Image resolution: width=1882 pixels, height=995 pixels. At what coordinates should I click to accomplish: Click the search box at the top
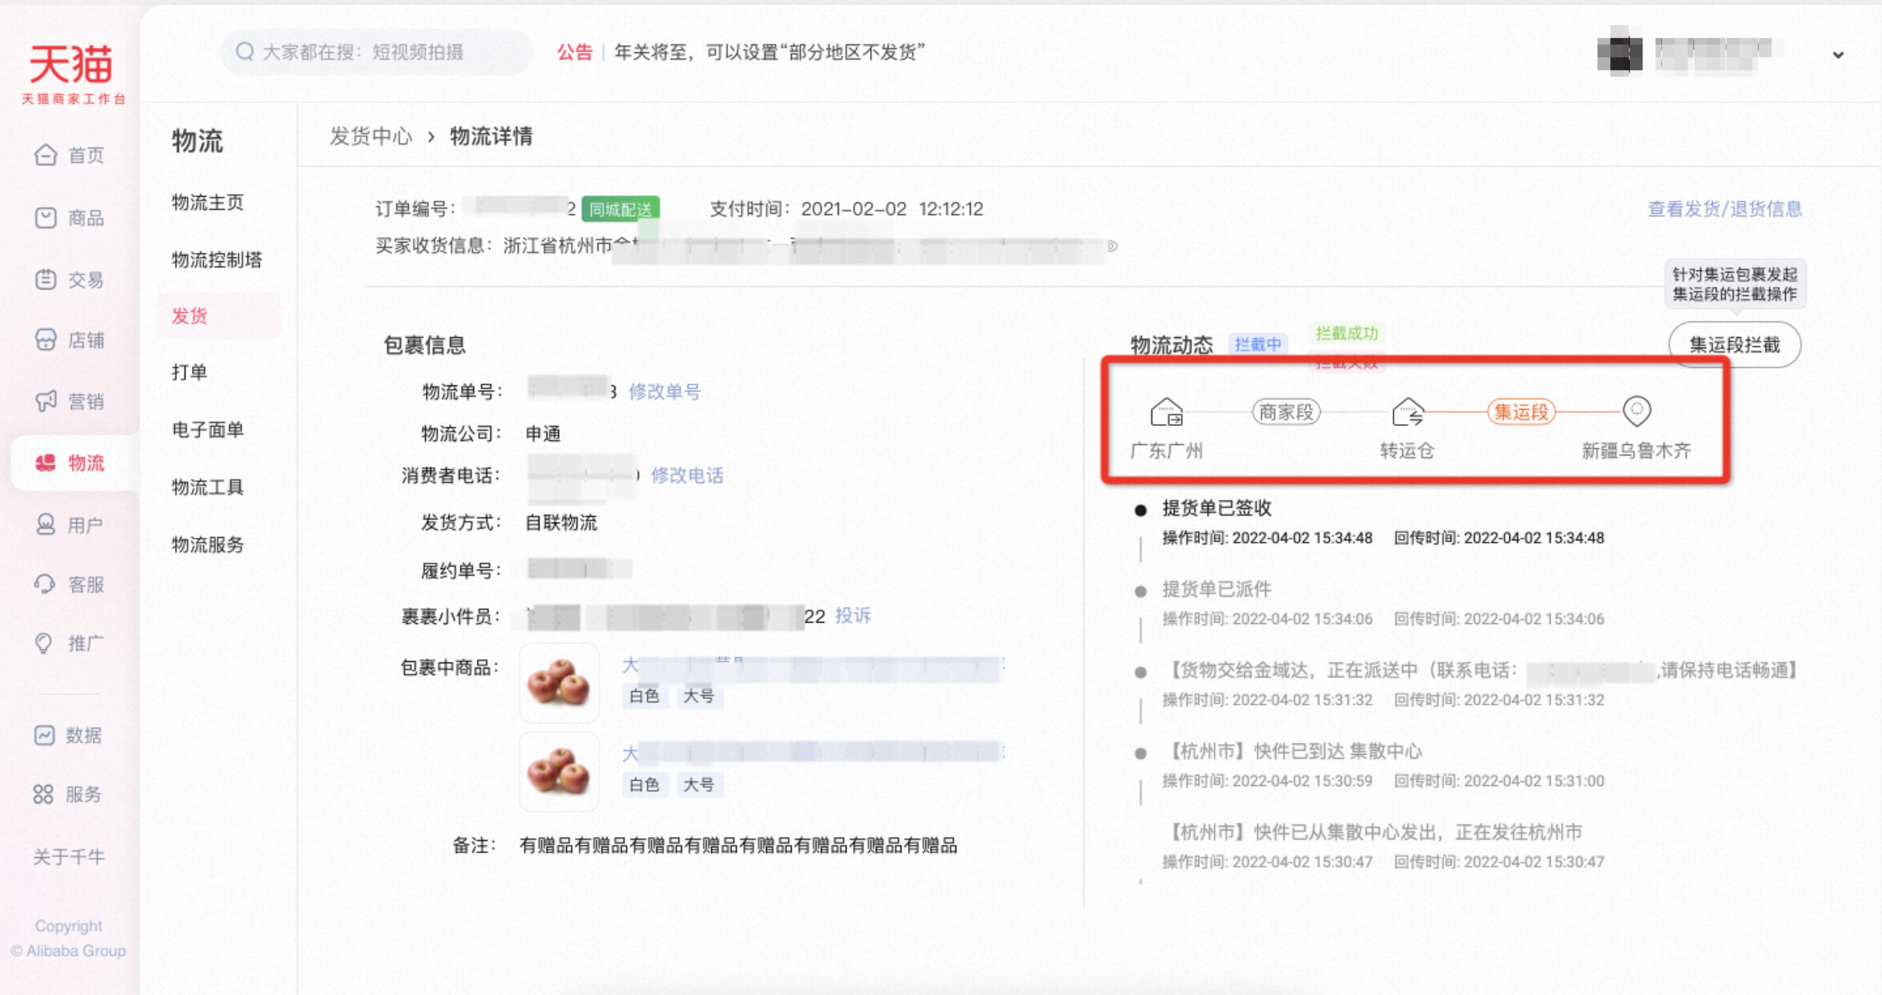click(376, 52)
